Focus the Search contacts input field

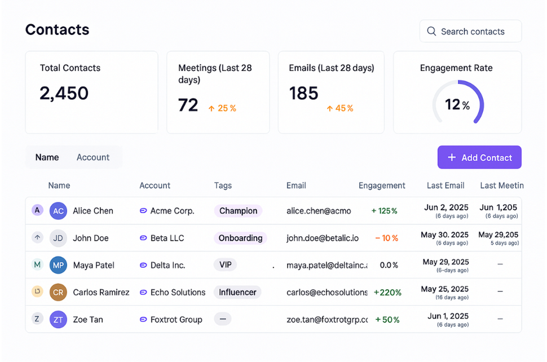pos(477,32)
